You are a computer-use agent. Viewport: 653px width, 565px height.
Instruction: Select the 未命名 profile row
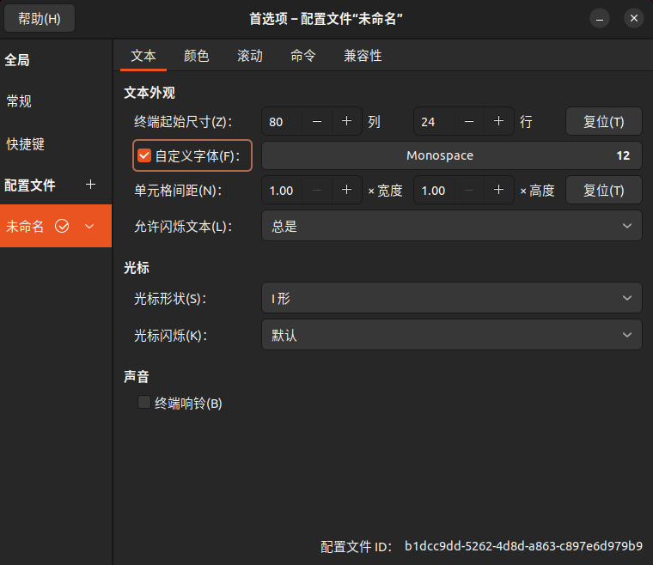click(x=56, y=226)
